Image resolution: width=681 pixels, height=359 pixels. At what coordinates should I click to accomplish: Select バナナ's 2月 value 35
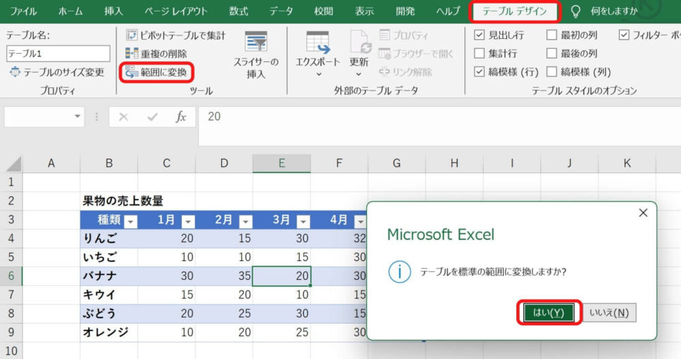pos(224,276)
